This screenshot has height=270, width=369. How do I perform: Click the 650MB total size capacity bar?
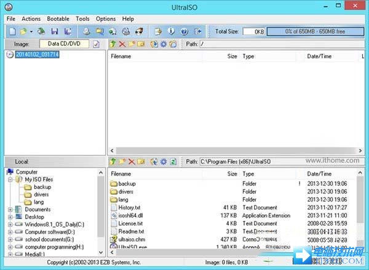point(314,31)
